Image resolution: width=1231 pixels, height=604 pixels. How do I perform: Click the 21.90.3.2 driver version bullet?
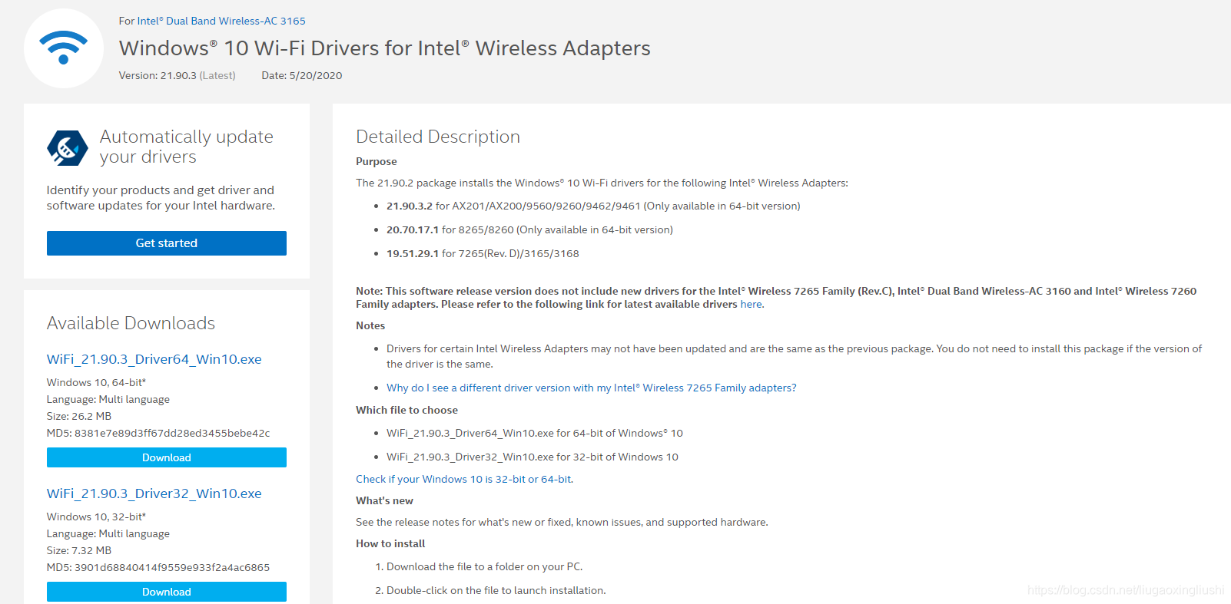pos(593,206)
